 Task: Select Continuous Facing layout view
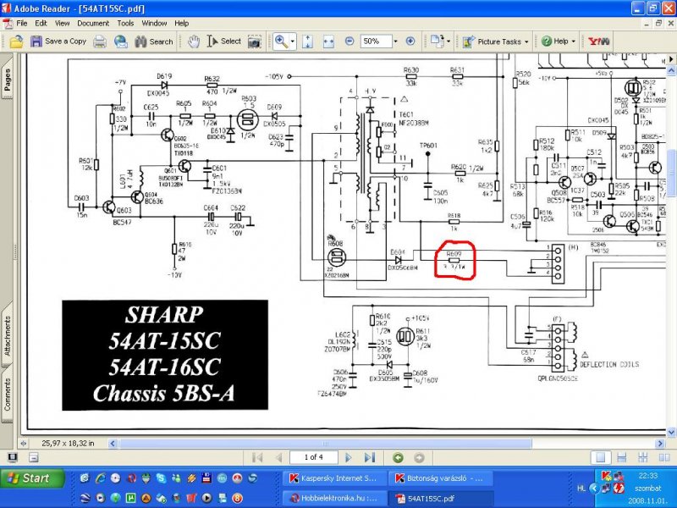click(x=643, y=457)
